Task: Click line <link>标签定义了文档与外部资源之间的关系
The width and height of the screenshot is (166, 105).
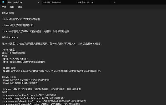Action: [x=26, y=80]
